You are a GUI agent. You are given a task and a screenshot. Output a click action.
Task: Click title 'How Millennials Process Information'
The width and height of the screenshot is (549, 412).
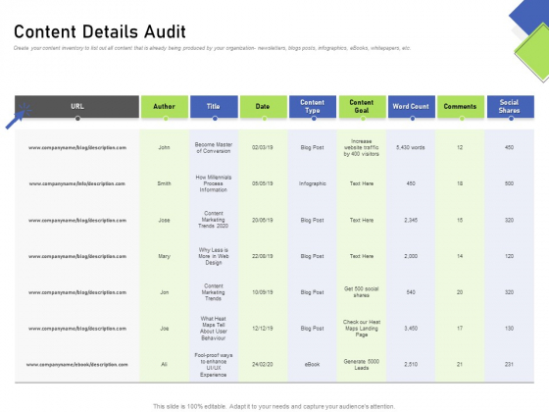click(x=214, y=183)
